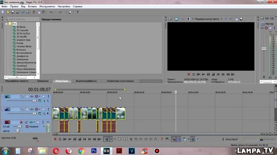Open track motion on video track 2

(27, 109)
